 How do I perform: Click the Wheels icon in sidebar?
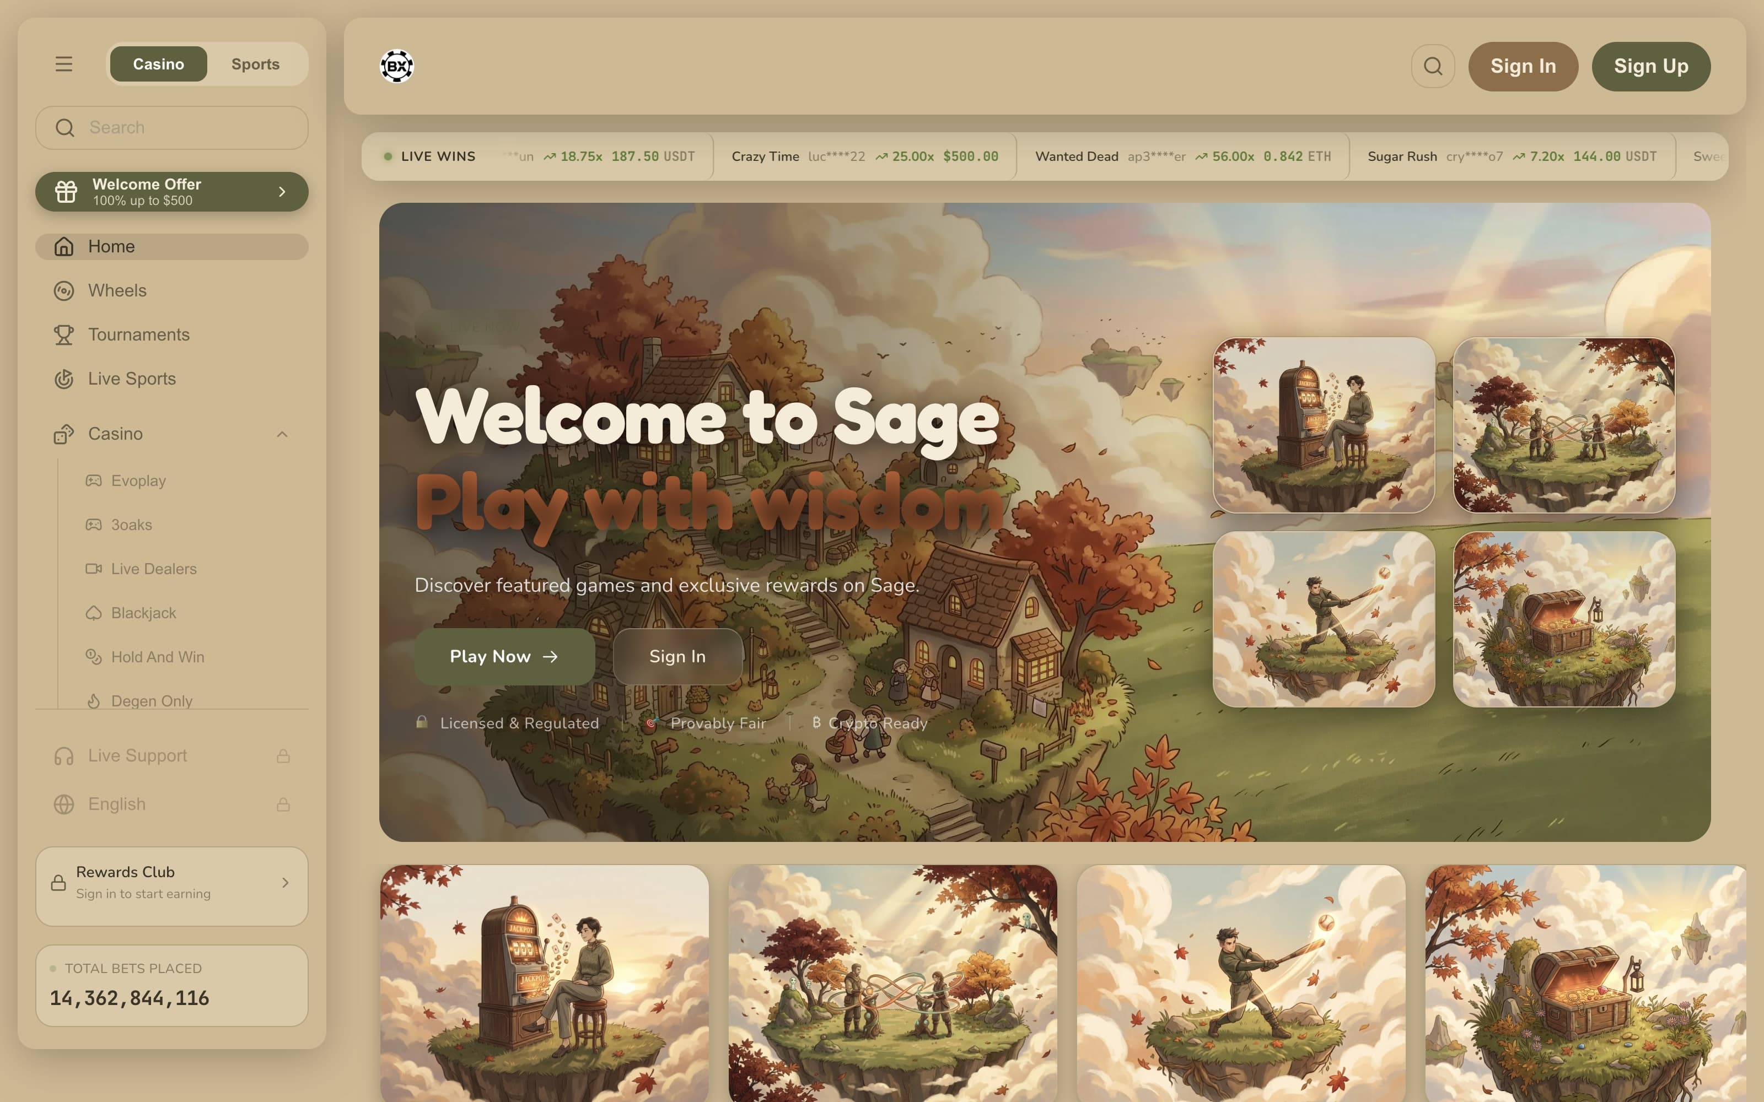coord(63,291)
